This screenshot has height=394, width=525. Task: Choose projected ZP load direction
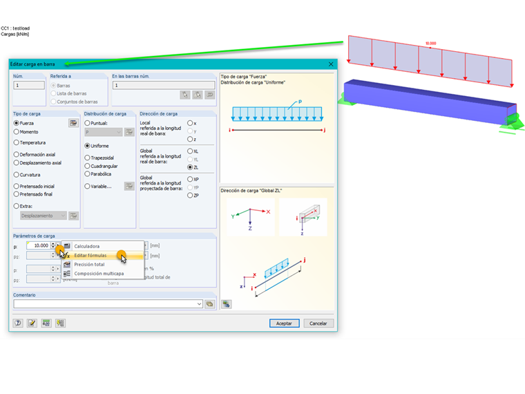[190, 196]
